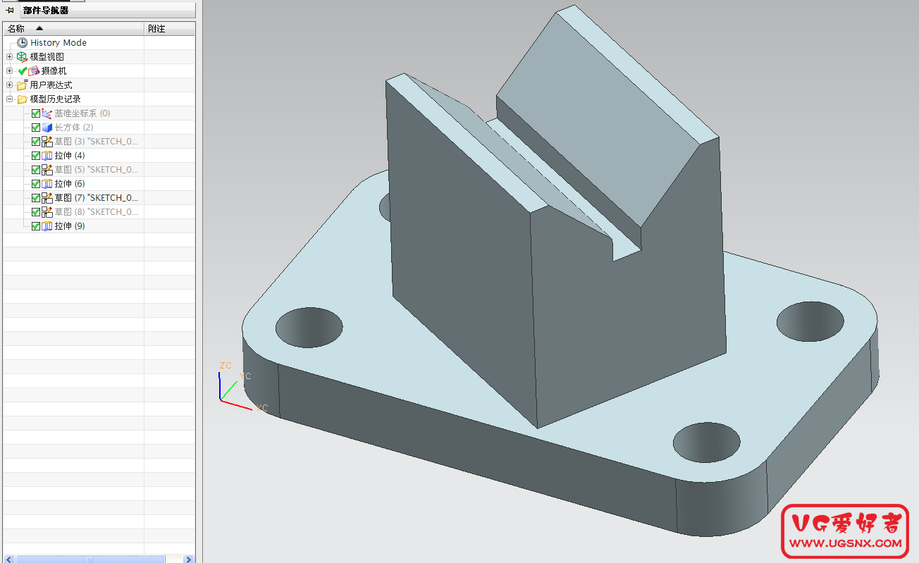Toggle the 草图 (3) checkbox
Screen dimensions: 919x563
(36, 142)
